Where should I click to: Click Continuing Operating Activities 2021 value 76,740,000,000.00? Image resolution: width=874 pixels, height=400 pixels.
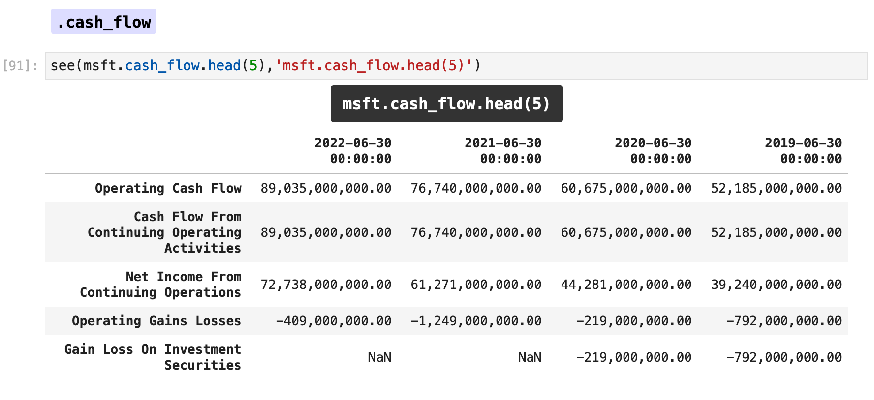(x=476, y=232)
